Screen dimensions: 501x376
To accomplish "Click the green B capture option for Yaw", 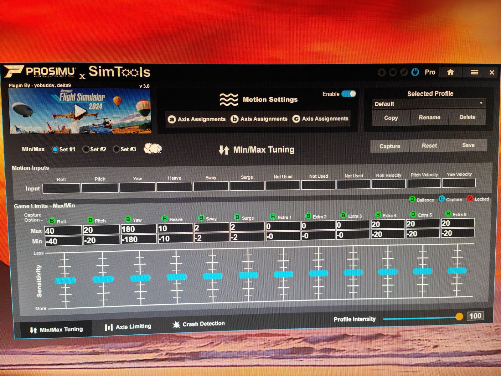I will [x=128, y=219].
